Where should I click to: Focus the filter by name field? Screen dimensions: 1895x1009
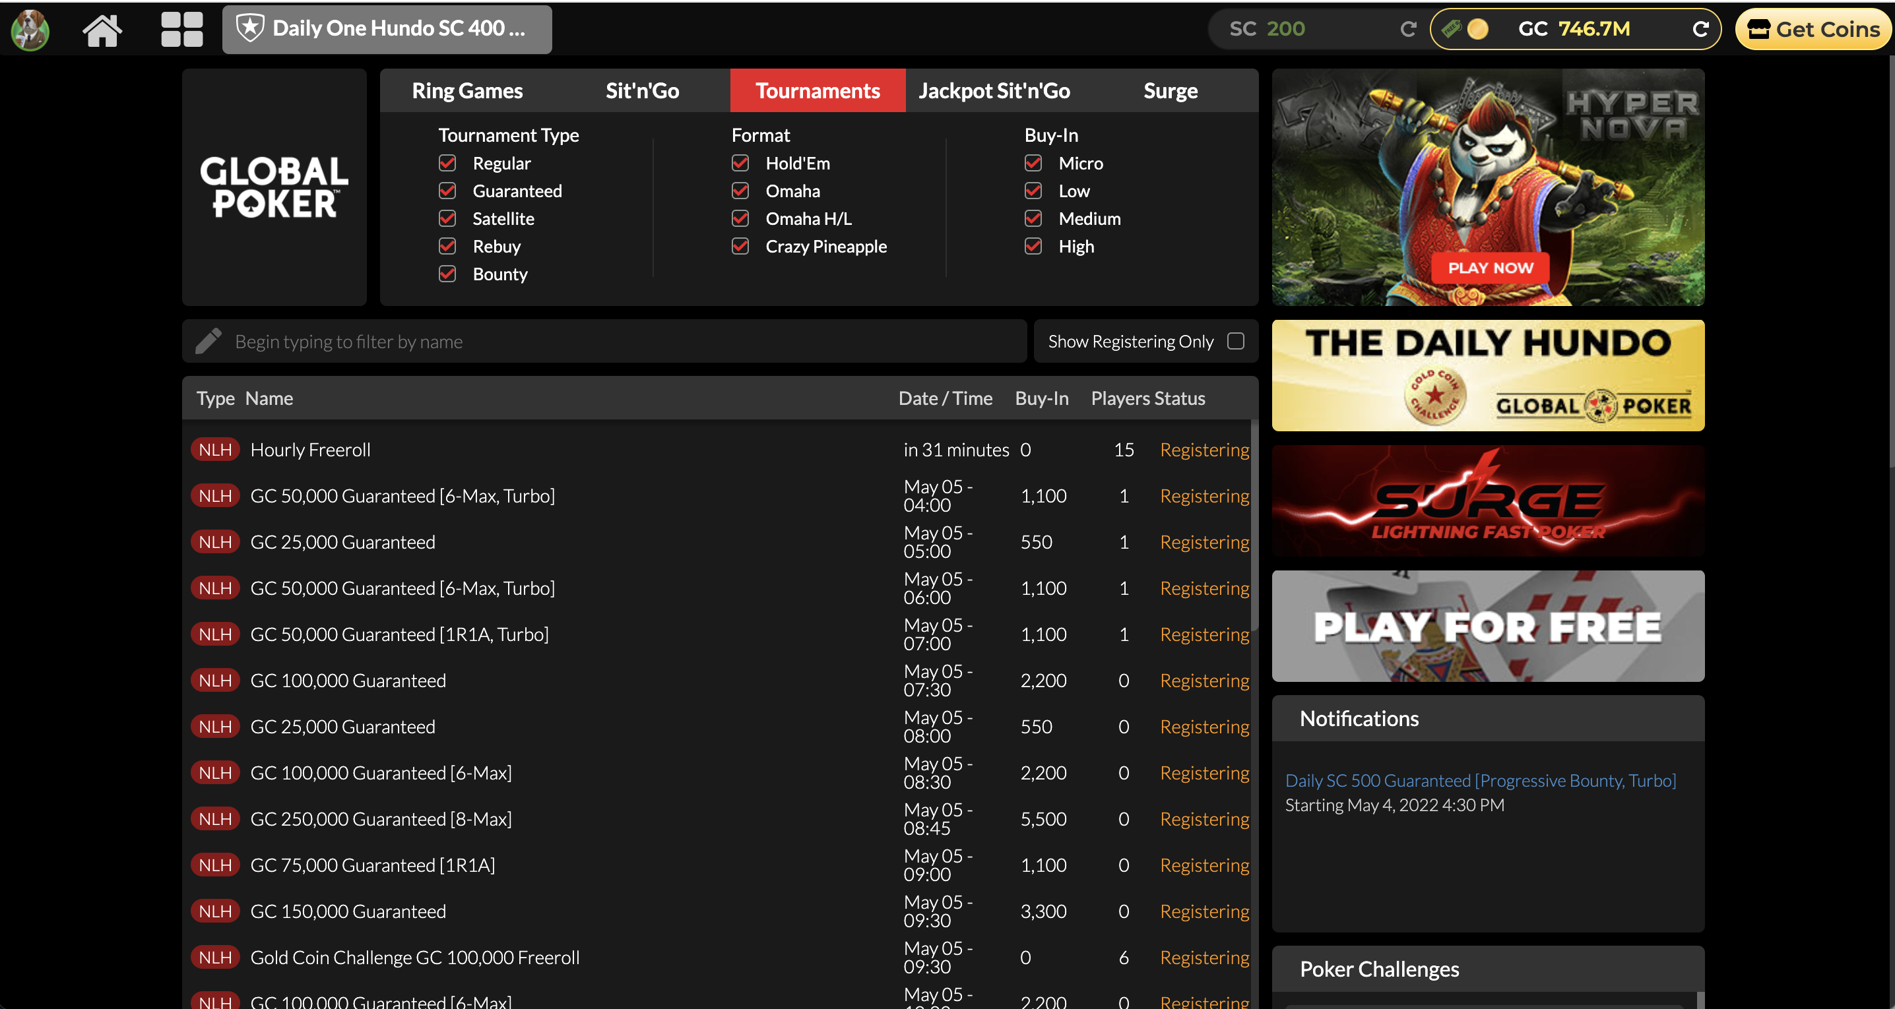pyautogui.click(x=604, y=341)
